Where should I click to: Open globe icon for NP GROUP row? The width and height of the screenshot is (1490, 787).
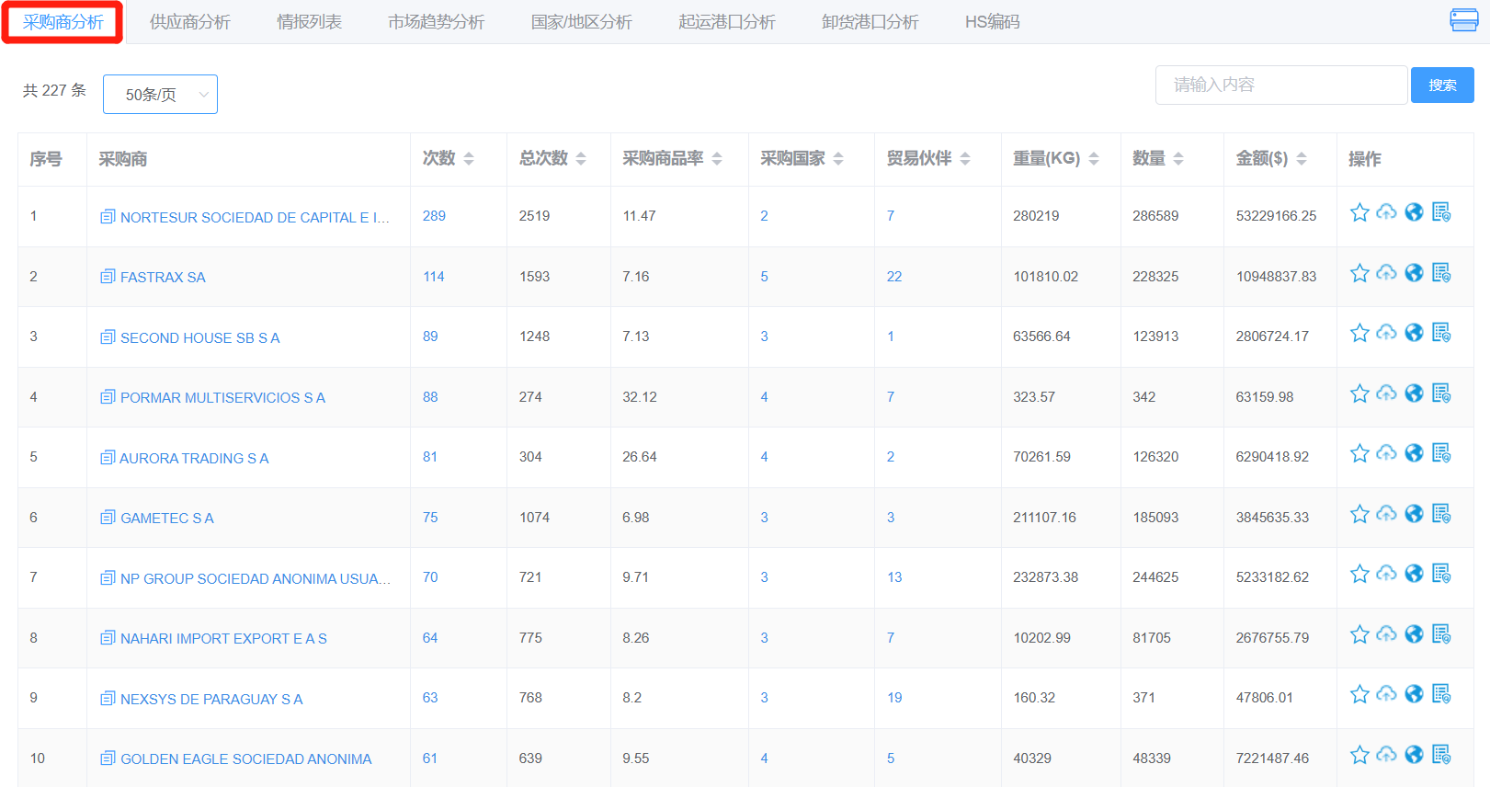1414,574
